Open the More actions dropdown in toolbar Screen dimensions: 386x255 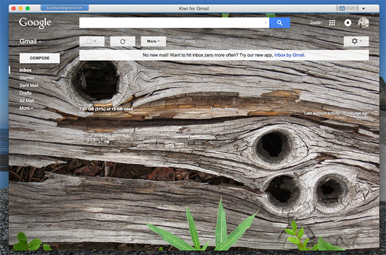click(x=153, y=42)
